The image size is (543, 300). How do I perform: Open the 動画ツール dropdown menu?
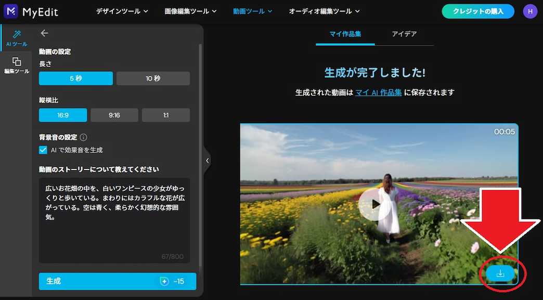click(252, 10)
